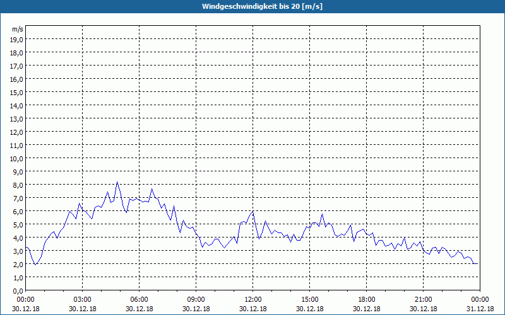
Task: Click the 03:00 time axis label
Action: 83,300
